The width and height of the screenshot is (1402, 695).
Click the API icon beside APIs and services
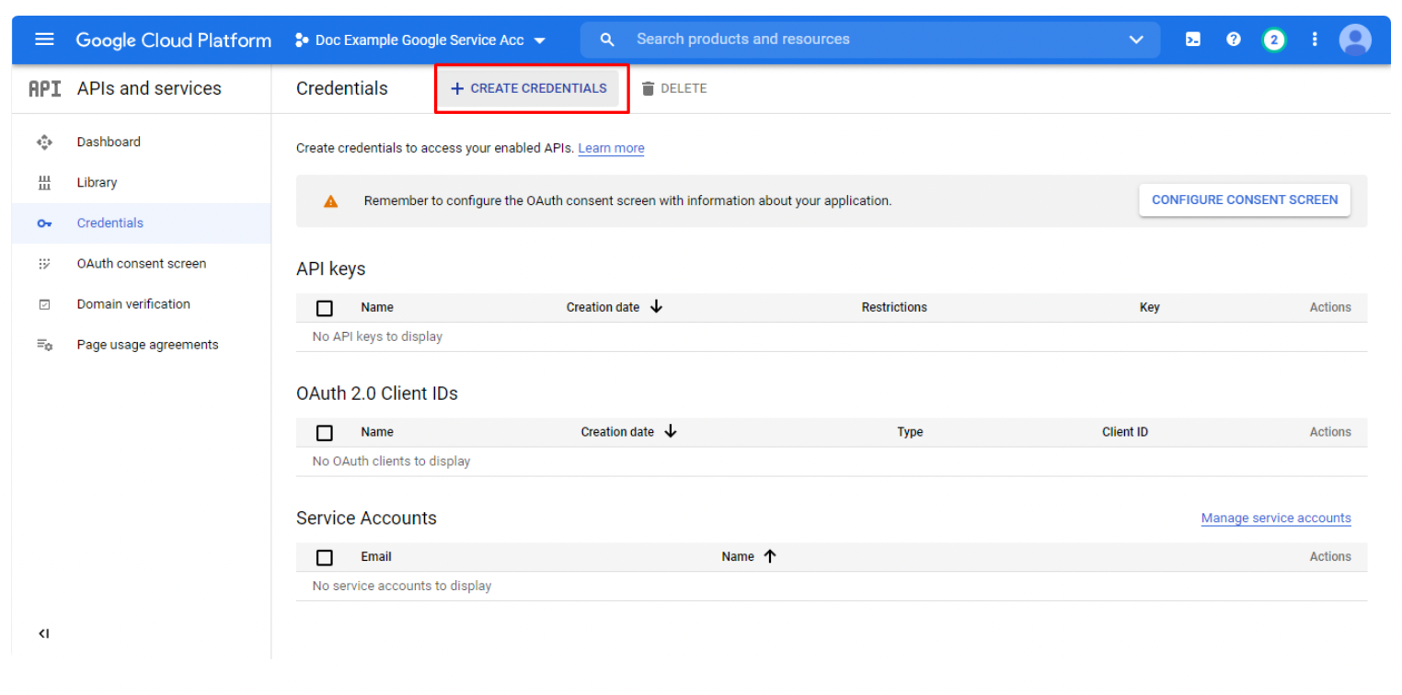[45, 88]
